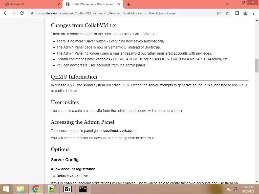259x194 pixels.
Task: Focus the address bar URL
Action: [x=106, y=13]
